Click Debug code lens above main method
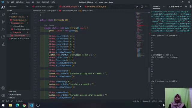The image size is (192, 108). point(51,25)
